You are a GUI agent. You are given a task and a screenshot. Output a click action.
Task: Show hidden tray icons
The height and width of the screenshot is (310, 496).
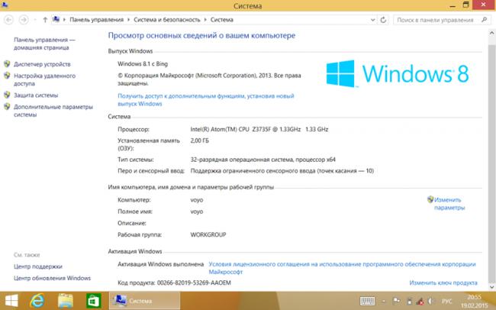(x=384, y=301)
